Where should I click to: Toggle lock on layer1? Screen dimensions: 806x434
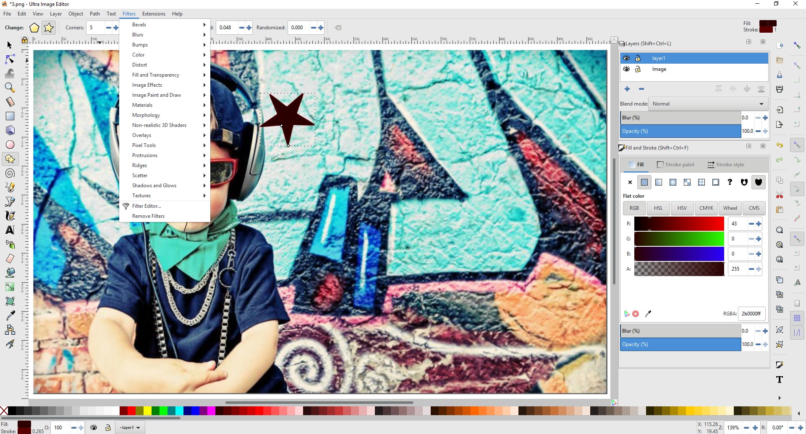638,58
